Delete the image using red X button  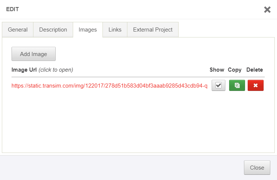pos(255,85)
